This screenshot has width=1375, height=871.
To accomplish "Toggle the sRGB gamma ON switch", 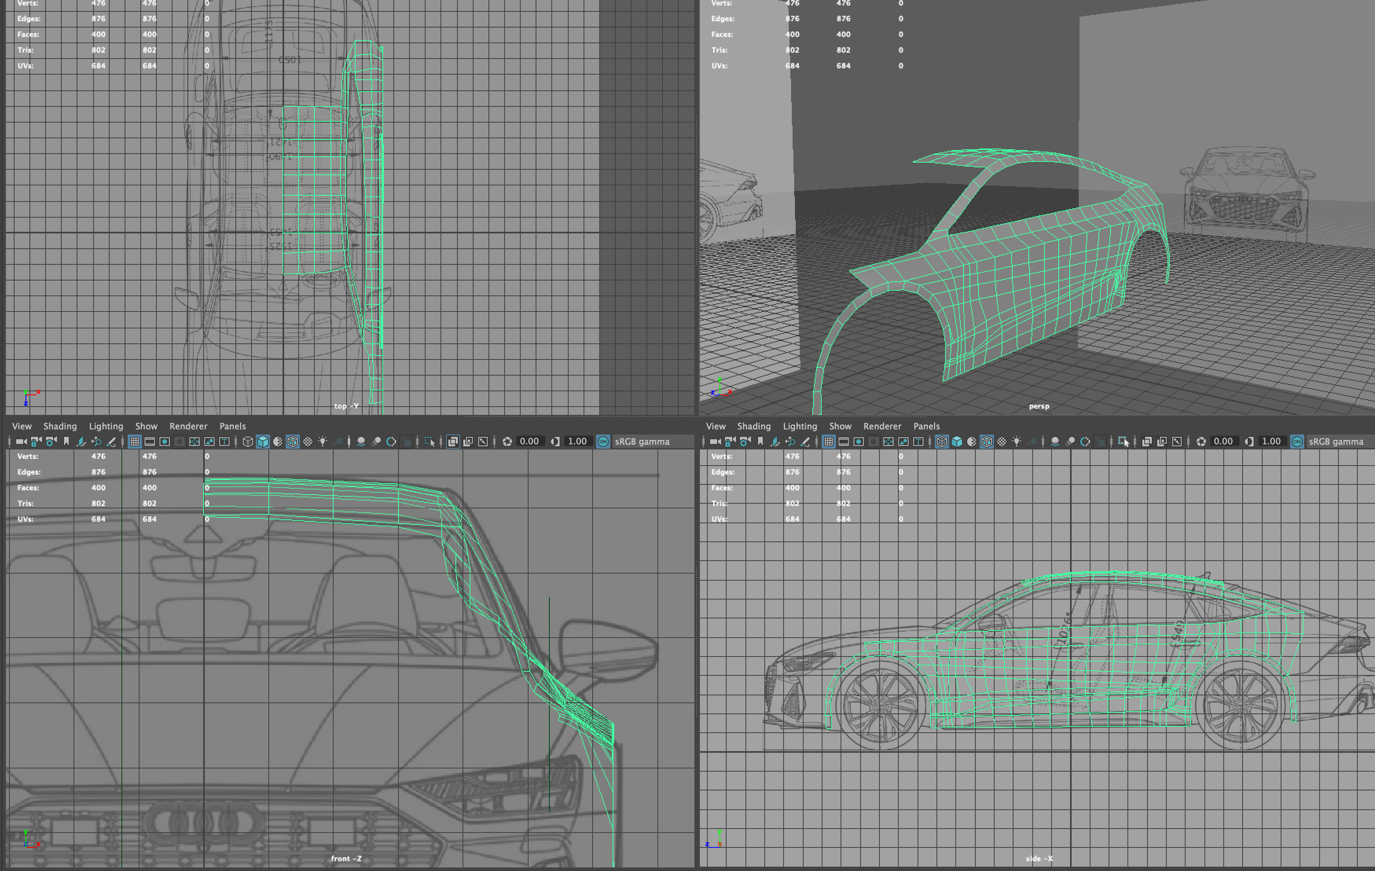I will point(603,441).
